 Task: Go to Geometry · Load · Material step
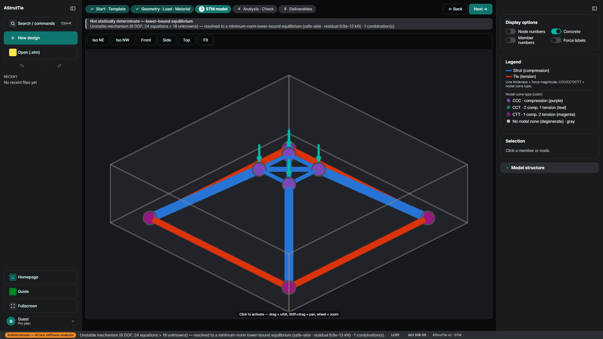(162, 9)
